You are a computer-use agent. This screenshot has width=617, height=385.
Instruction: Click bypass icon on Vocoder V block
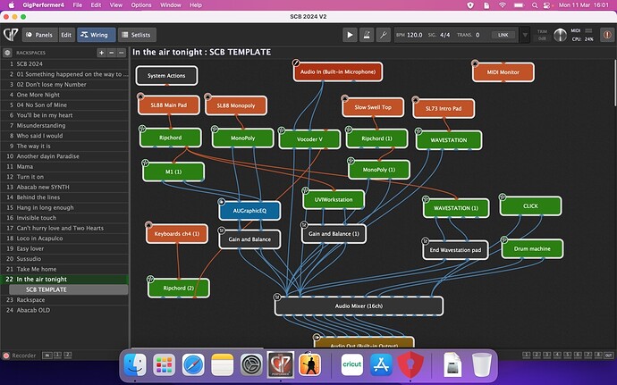click(282, 130)
